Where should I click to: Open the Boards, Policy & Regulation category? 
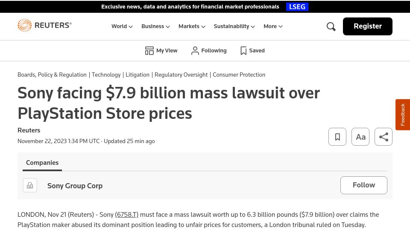point(52,75)
